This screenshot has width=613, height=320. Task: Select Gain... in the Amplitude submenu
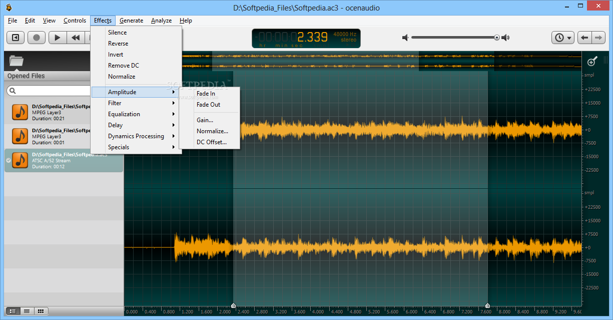point(205,120)
